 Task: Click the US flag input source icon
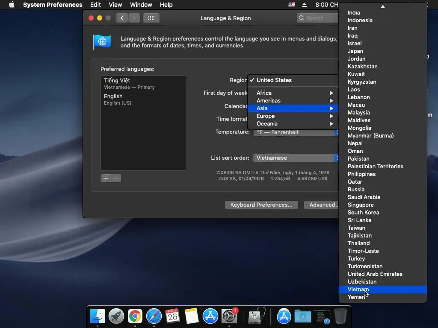(292, 5)
